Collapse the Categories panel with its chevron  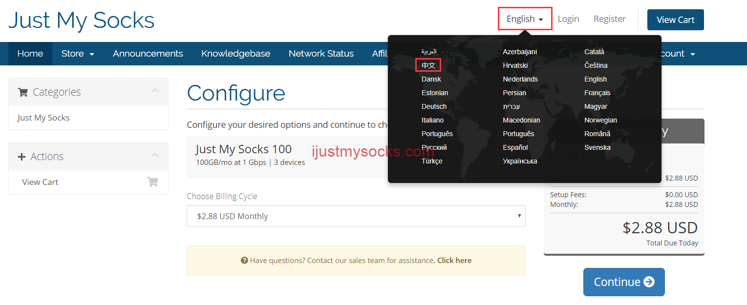[x=155, y=91]
